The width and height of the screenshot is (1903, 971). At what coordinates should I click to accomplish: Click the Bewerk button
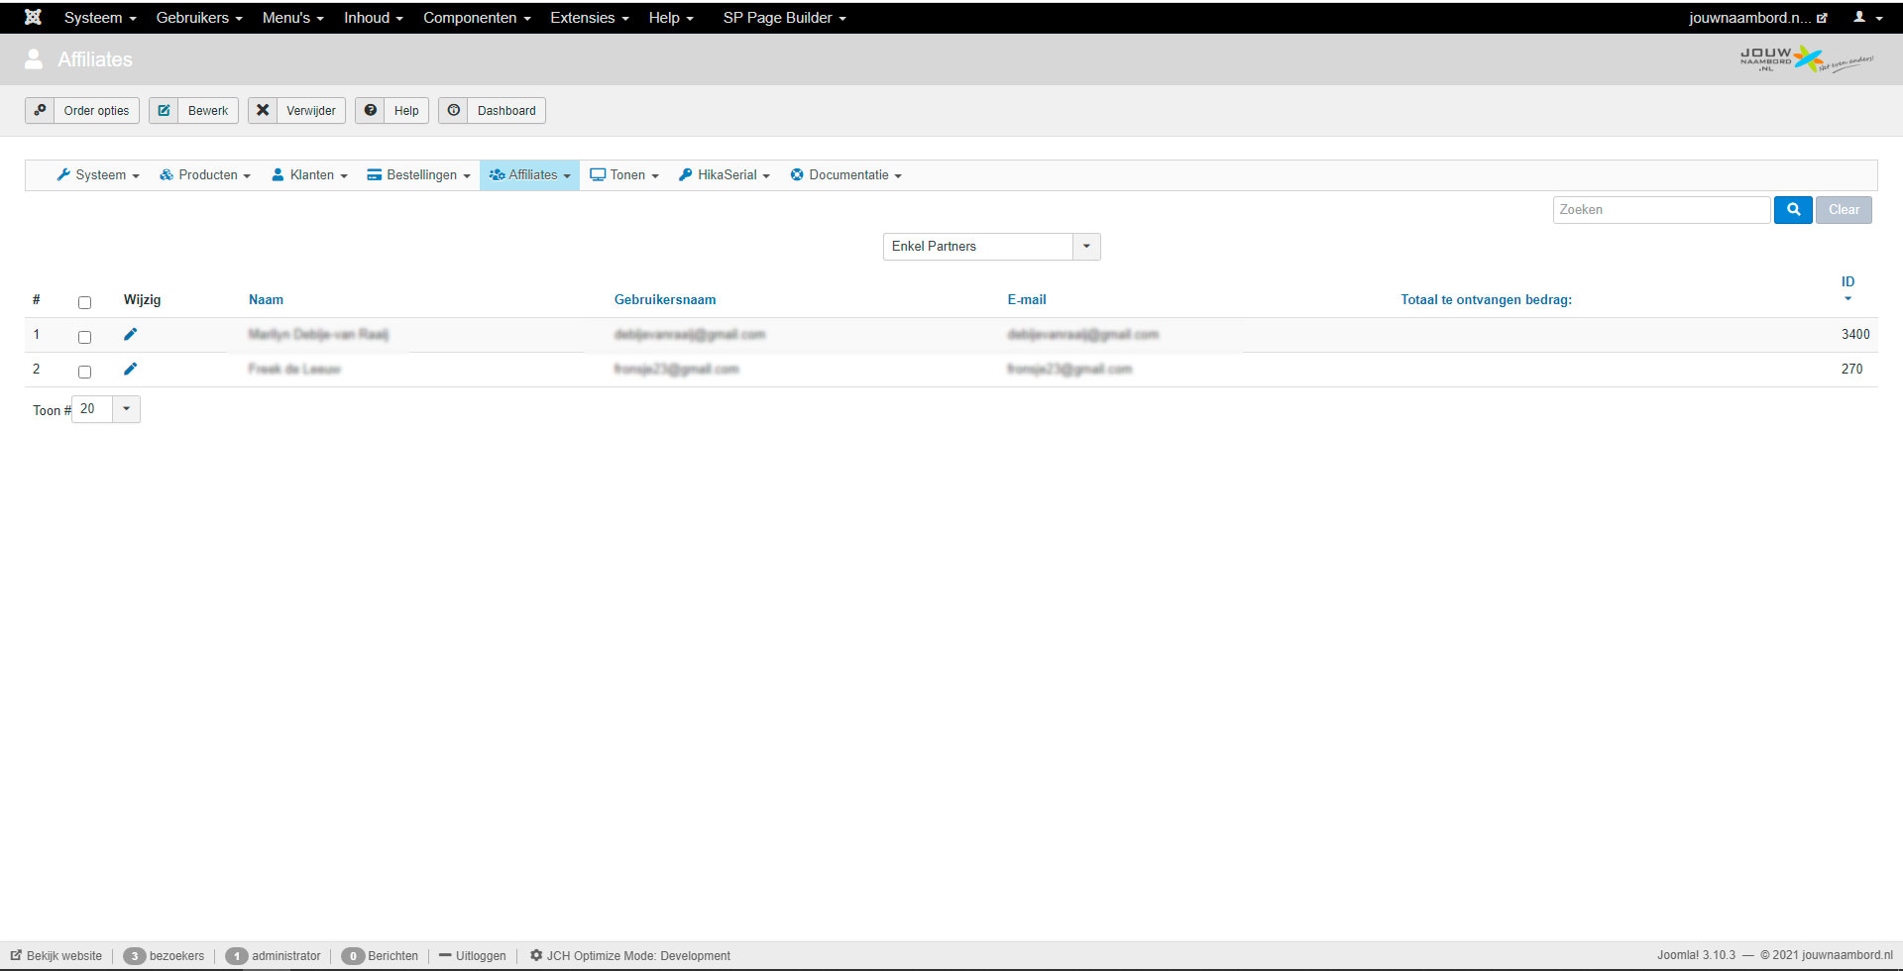[193, 110]
